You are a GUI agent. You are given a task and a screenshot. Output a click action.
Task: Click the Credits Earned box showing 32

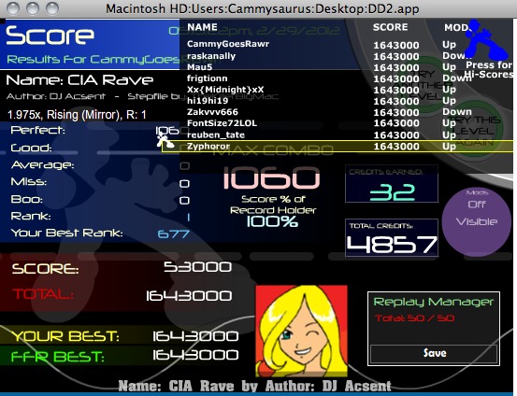coord(392,184)
